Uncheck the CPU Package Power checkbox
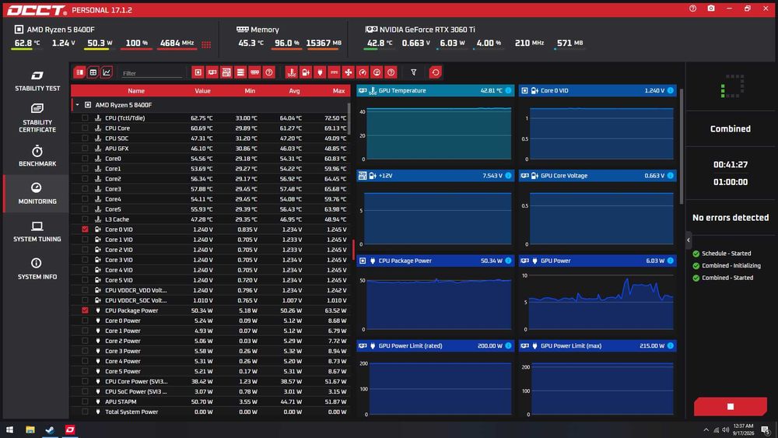 85,310
